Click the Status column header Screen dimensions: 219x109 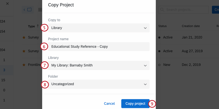(162, 26)
